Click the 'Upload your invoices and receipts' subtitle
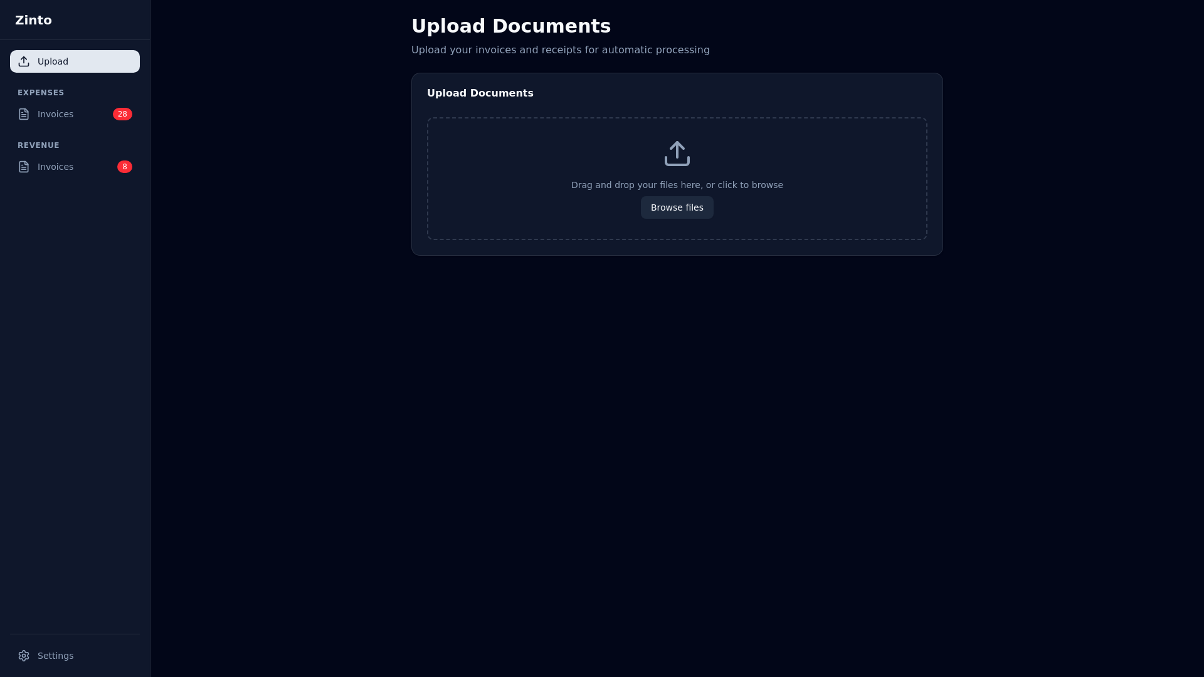1204x677 pixels. point(561,50)
